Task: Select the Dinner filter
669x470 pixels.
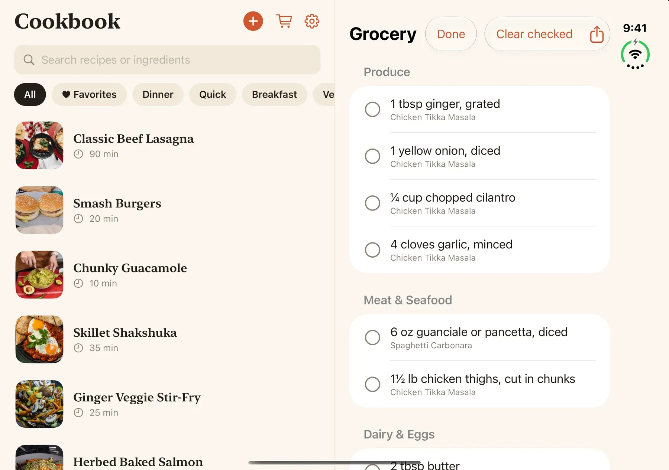Action: coord(158,94)
